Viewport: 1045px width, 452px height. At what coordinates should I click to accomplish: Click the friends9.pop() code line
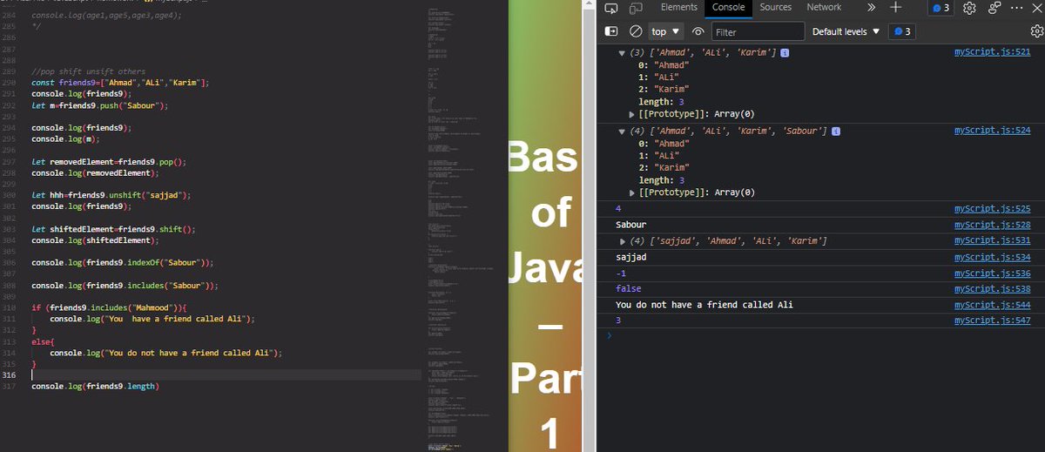pos(109,161)
